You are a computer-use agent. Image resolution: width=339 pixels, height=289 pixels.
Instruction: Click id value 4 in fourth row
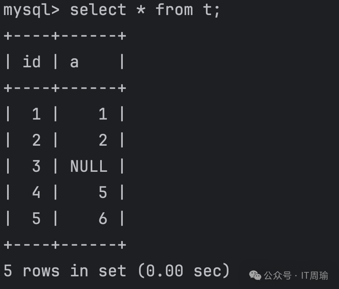tap(36, 192)
